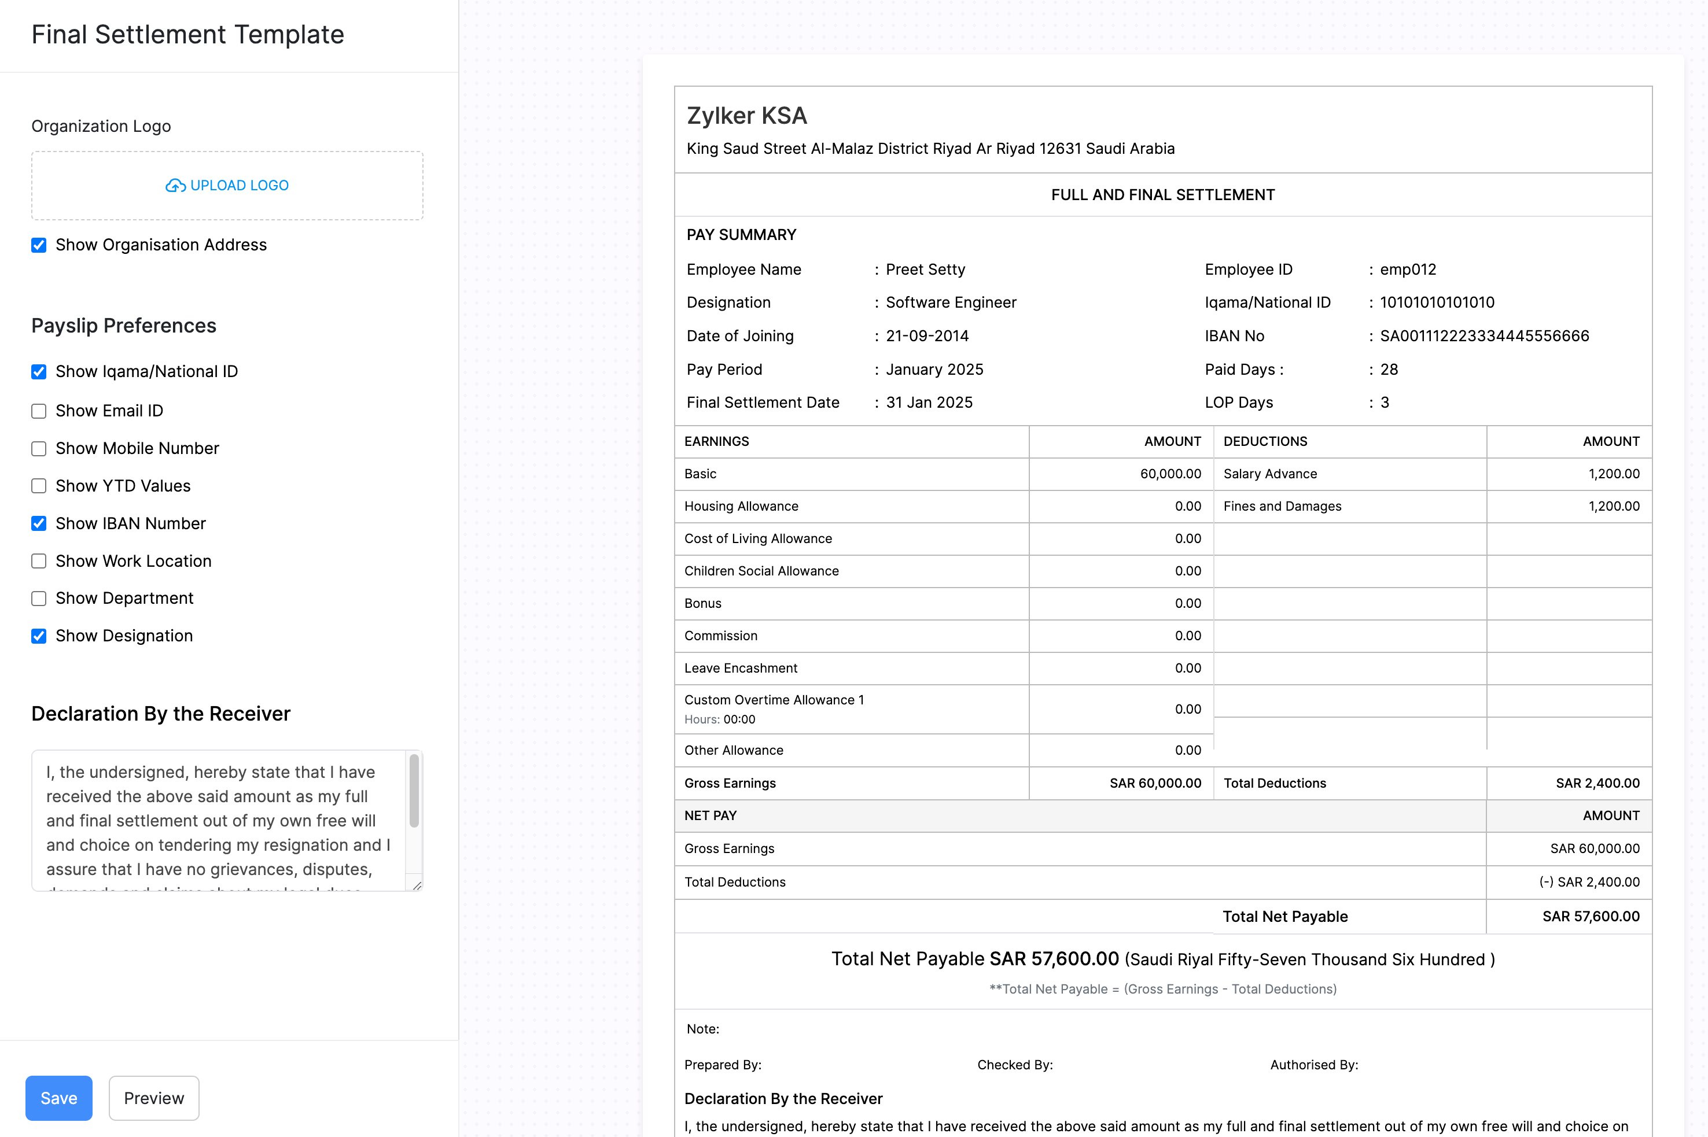Enable Show Email ID checkbox

38,409
